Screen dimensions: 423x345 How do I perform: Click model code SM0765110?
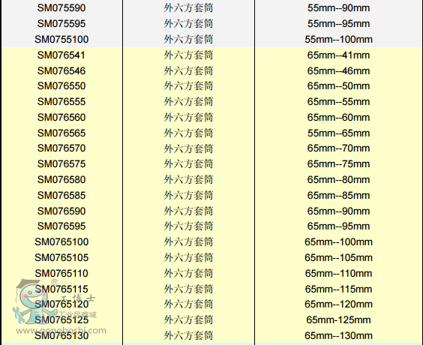coord(61,274)
